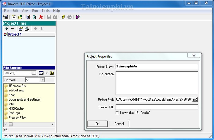The width and height of the screenshot is (214, 140).
Task: Click the grayed save all stacked disks icon
Action: tap(55, 17)
